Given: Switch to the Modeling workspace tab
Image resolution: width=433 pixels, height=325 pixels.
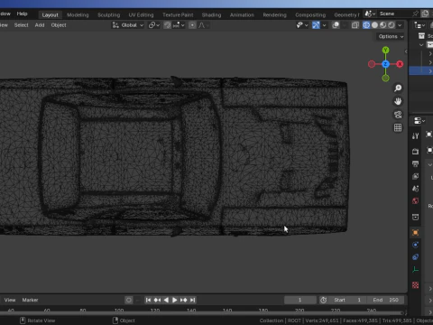Looking at the screenshot, I should point(78,14).
